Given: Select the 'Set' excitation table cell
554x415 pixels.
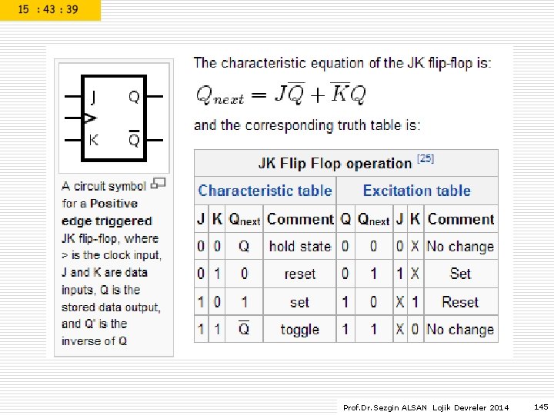Looking at the screenshot, I should click(460, 274).
